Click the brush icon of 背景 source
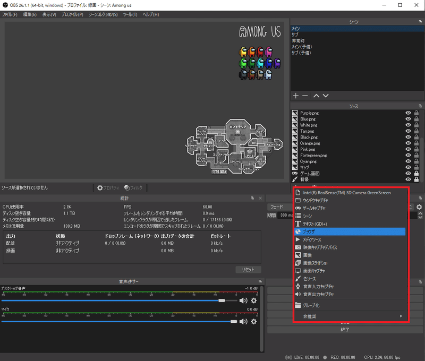The width and height of the screenshot is (425, 361). click(x=295, y=179)
